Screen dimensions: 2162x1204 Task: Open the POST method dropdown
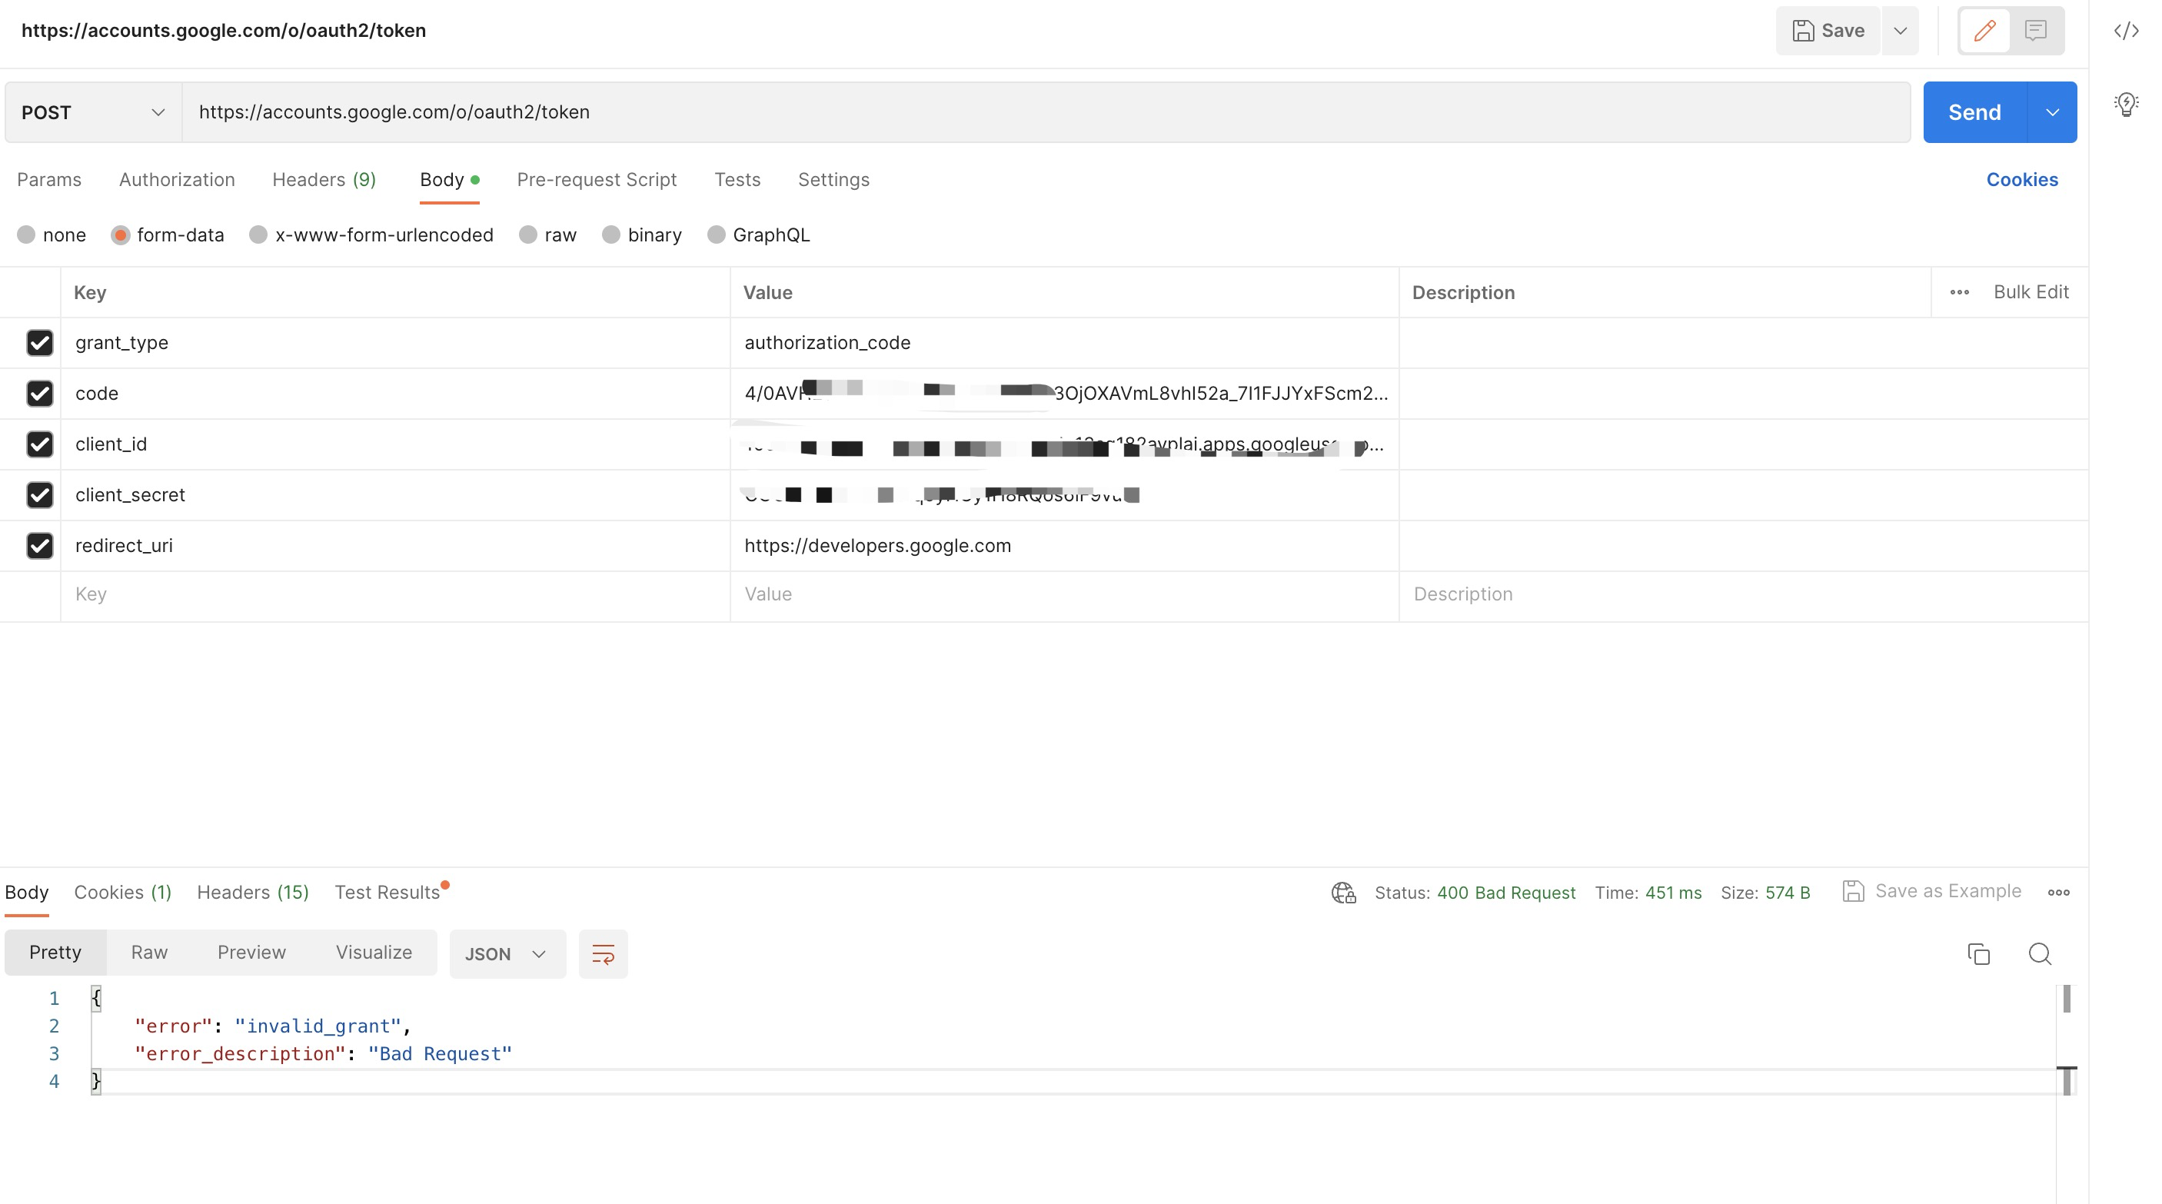(93, 112)
